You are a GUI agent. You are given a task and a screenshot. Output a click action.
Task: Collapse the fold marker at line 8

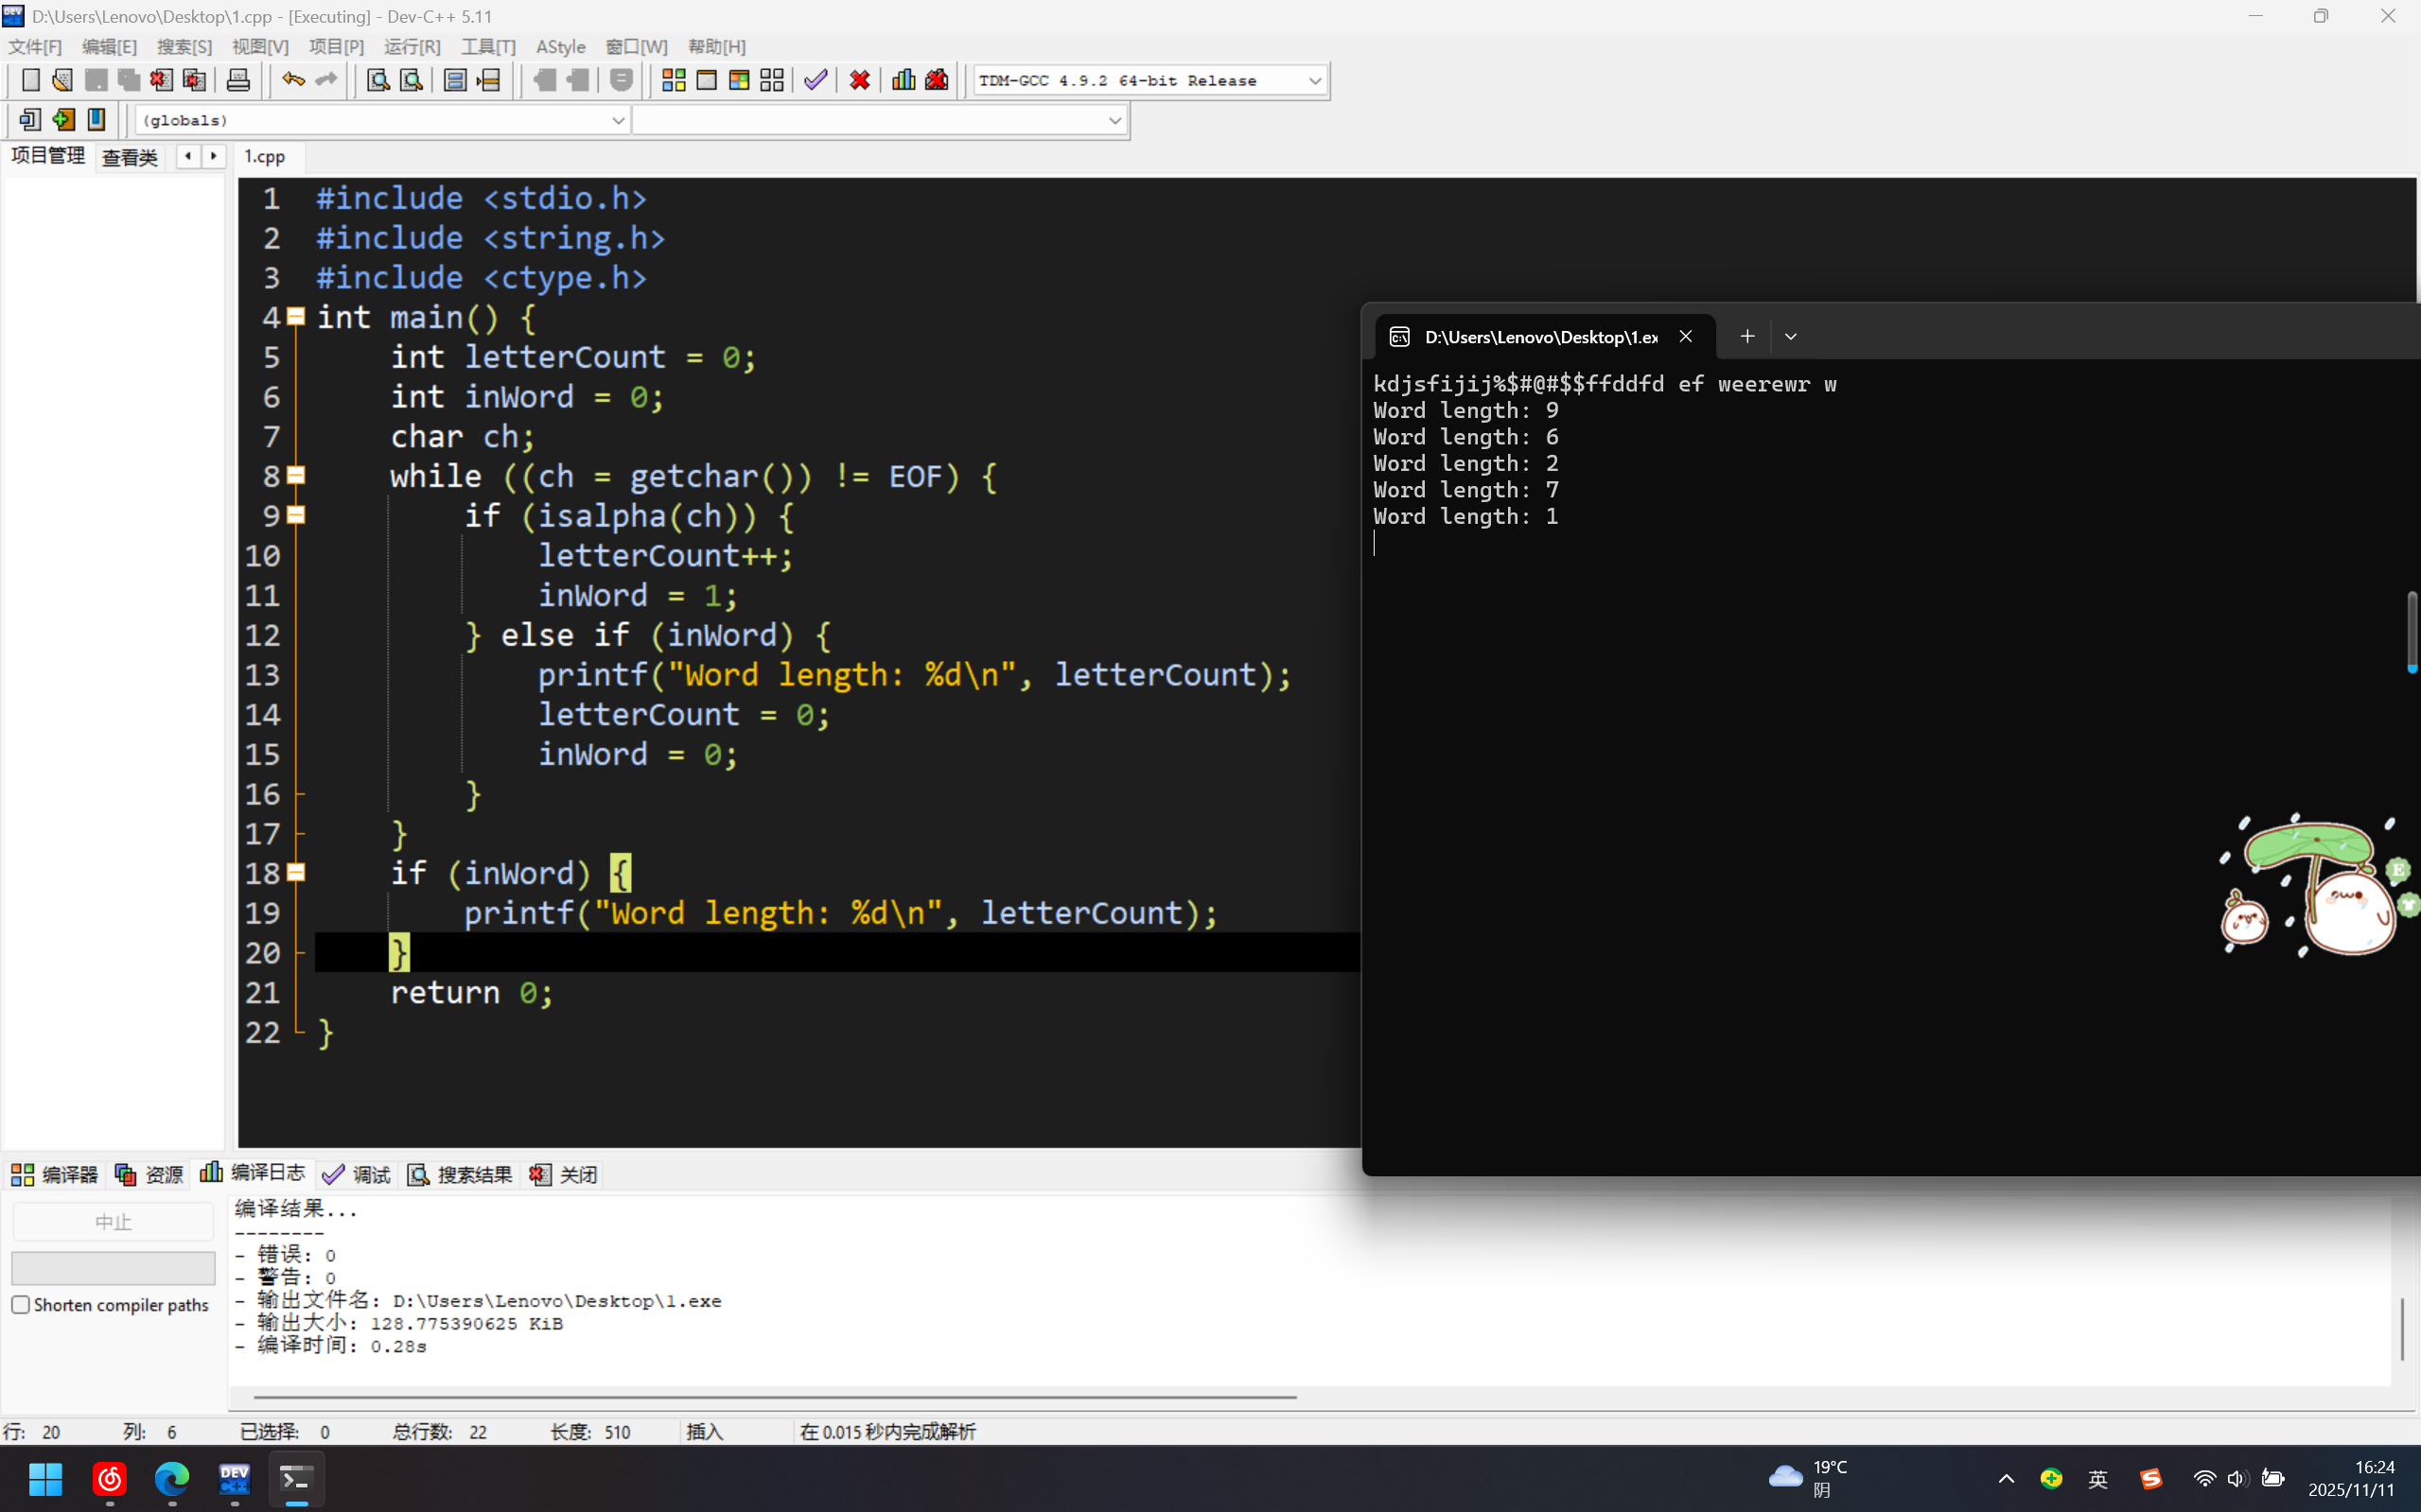point(296,476)
